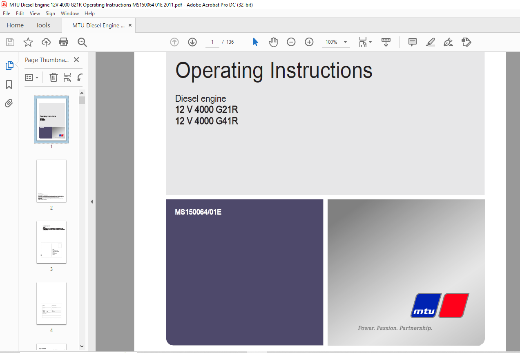Screen dimensions: 520x353
Task: Open the Sign menu
Action: click(50, 13)
